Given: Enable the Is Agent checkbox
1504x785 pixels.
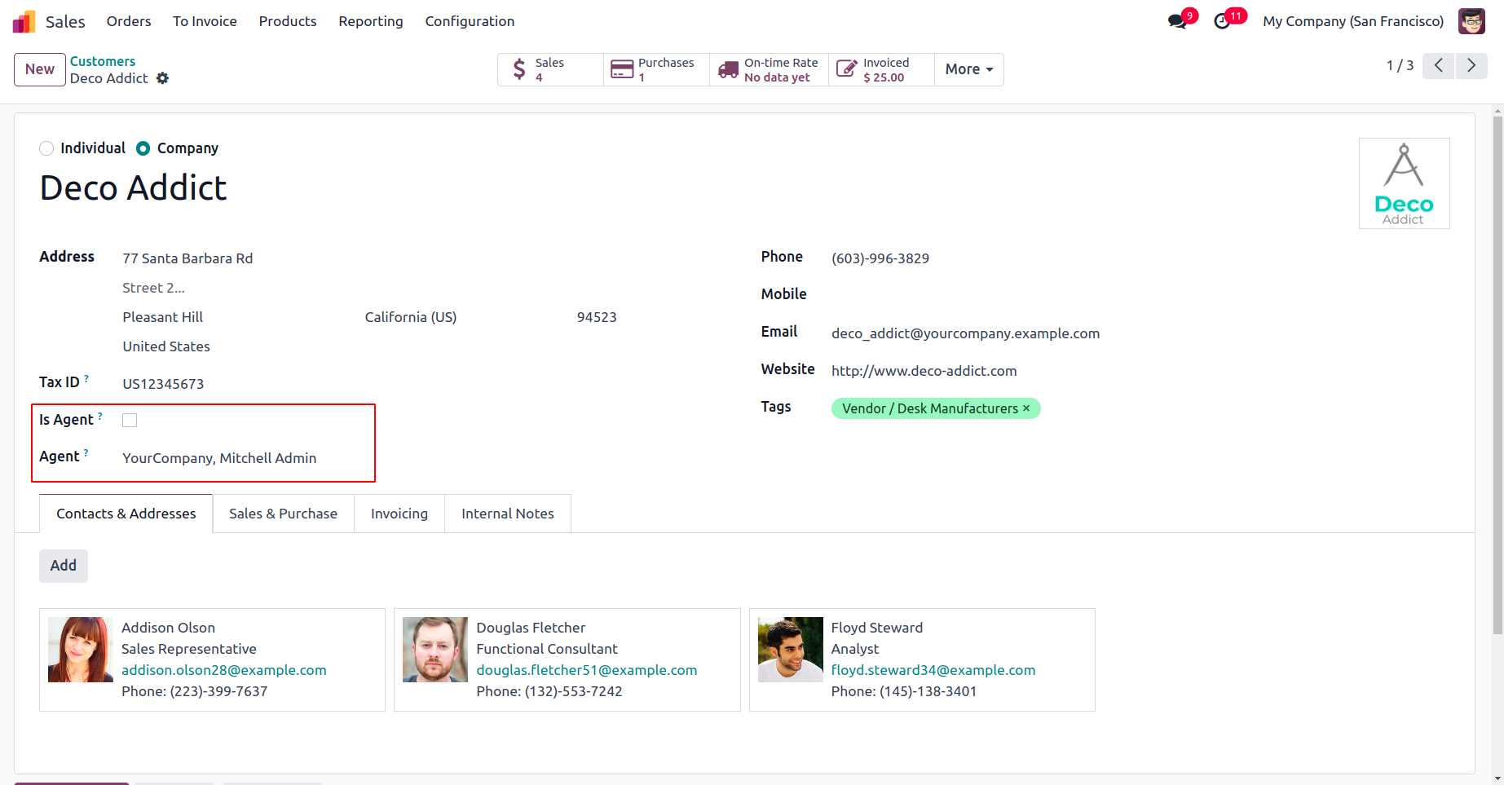Looking at the screenshot, I should 130,421.
